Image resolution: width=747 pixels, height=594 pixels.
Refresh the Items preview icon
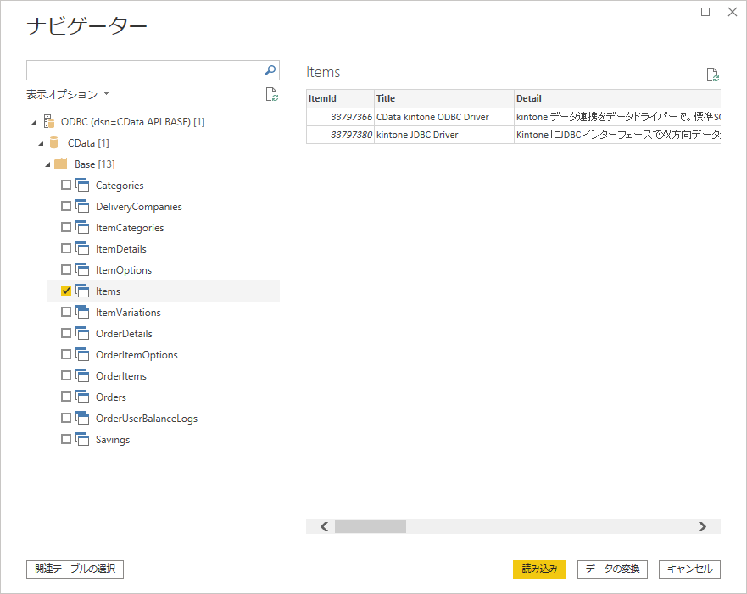click(x=713, y=75)
